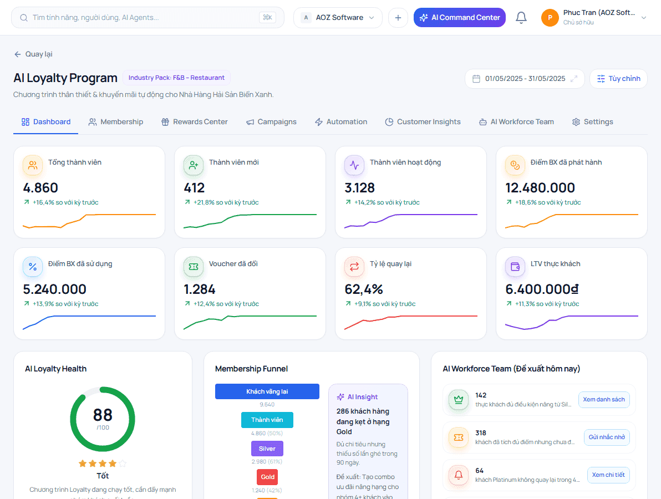Click Gửi nhắc nhở button

pos(607,437)
